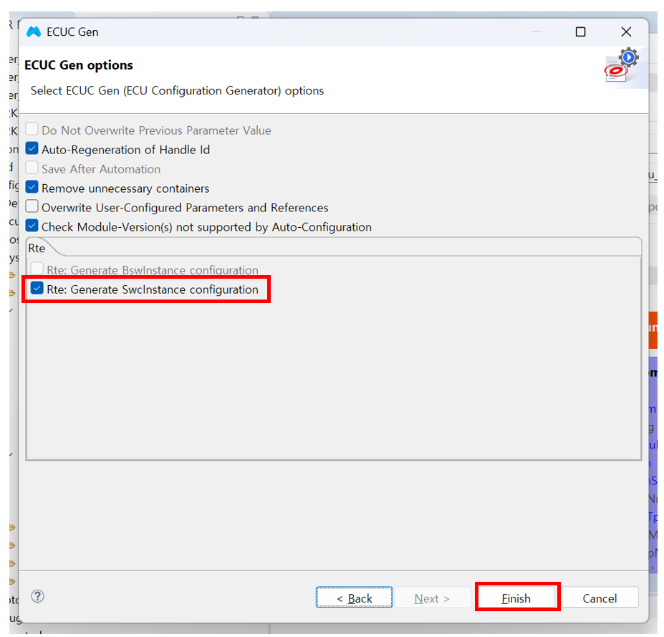Screen dimensions: 664x637
Task: Minimize the ECUC Gen dialog
Action: [x=536, y=32]
